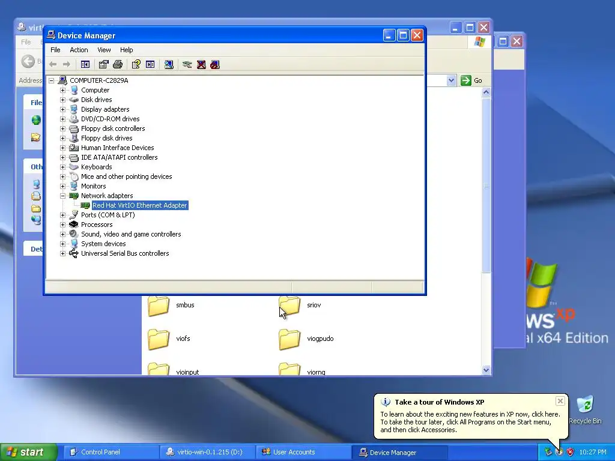Toggle the Show/Hide Action Pane toolbar icon
Image resolution: width=615 pixels, height=461 pixels.
(x=150, y=64)
